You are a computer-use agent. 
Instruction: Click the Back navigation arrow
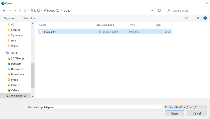(4, 11)
